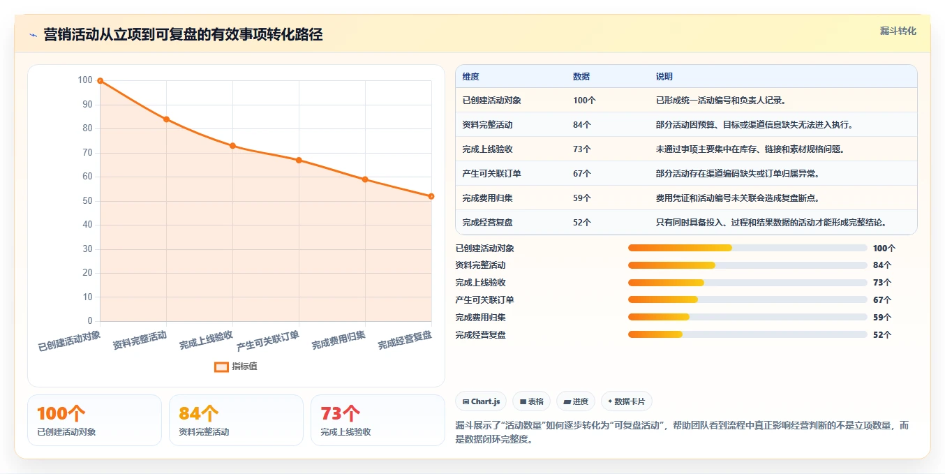Viewport: 945px width, 474px height.
Task: Click the 已创建活动对象 progress bar
Action: [x=747, y=248]
